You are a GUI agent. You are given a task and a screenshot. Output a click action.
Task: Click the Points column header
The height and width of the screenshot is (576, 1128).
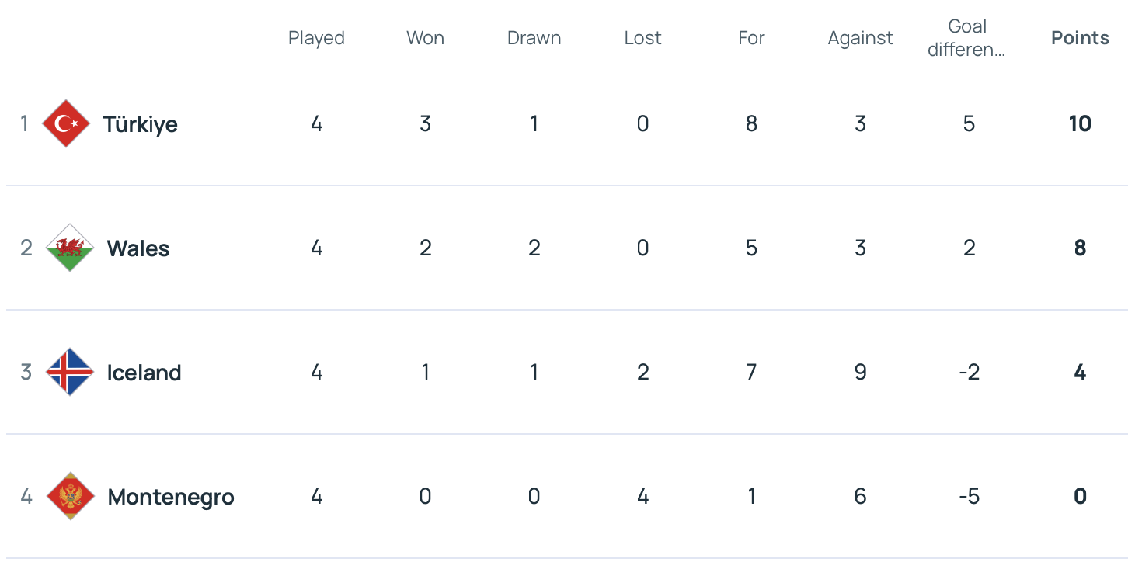[1080, 38]
